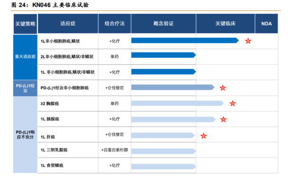The height and width of the screenshot is (176, 304).
Task: Click the figure title 图 24: KN046 主要临床试验
Action: [50, 5]
